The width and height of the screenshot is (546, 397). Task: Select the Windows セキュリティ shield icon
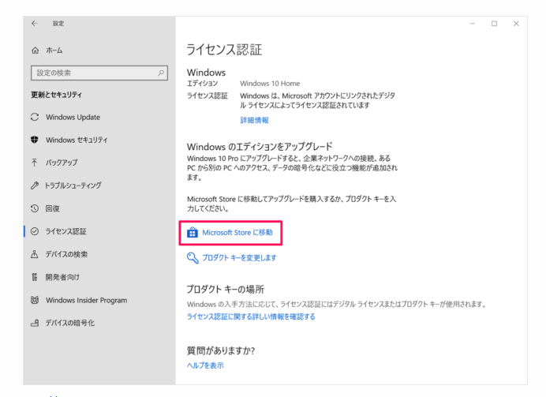point(35,140)
